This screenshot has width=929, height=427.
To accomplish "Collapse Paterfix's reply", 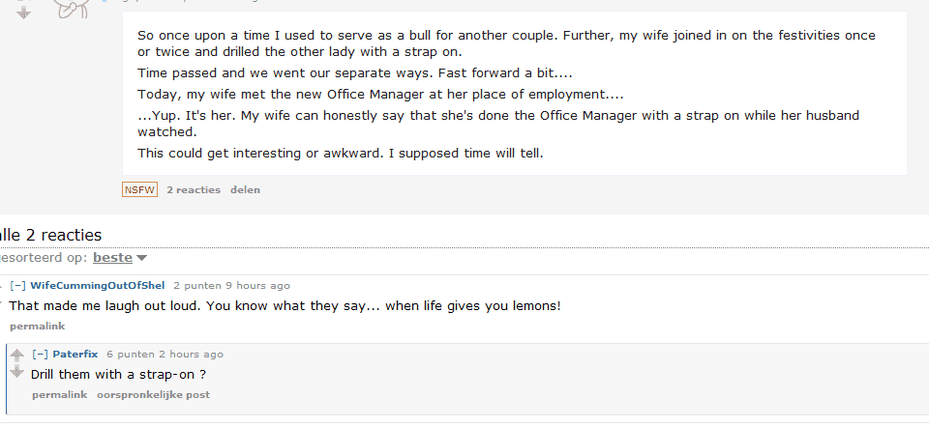I will [40, 355].
